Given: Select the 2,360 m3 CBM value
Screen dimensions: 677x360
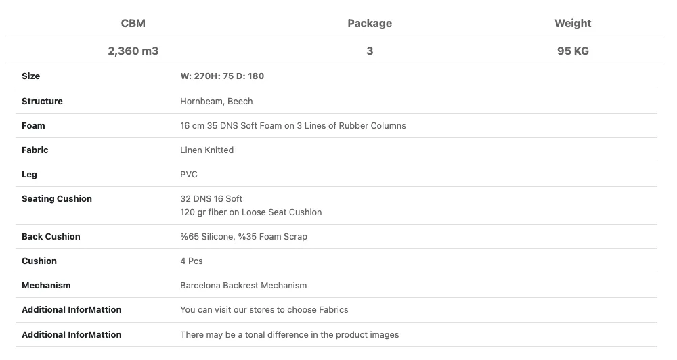Looking at the screenshot, I should [133, 51].
